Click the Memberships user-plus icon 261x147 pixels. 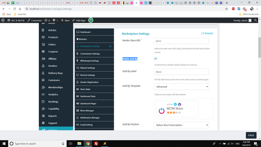pos(44,87)
